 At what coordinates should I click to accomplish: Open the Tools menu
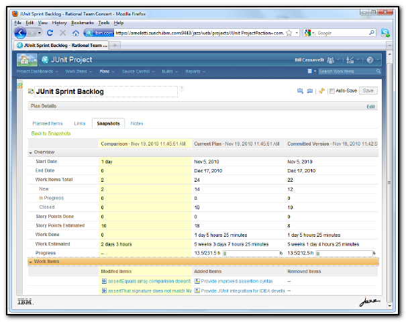[104, 23]
